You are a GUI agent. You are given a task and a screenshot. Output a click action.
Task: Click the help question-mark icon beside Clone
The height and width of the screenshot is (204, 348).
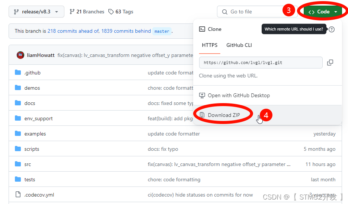click(x=332, y=29)
